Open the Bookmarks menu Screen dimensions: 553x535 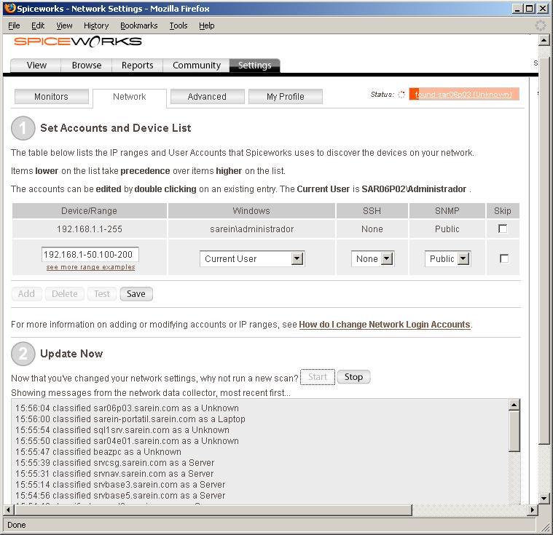(139, 25)
